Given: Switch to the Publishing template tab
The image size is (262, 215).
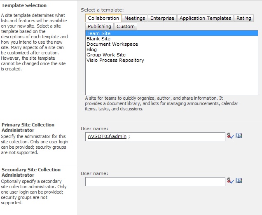Looking at the screenshot, I should (x=99, y=26).
